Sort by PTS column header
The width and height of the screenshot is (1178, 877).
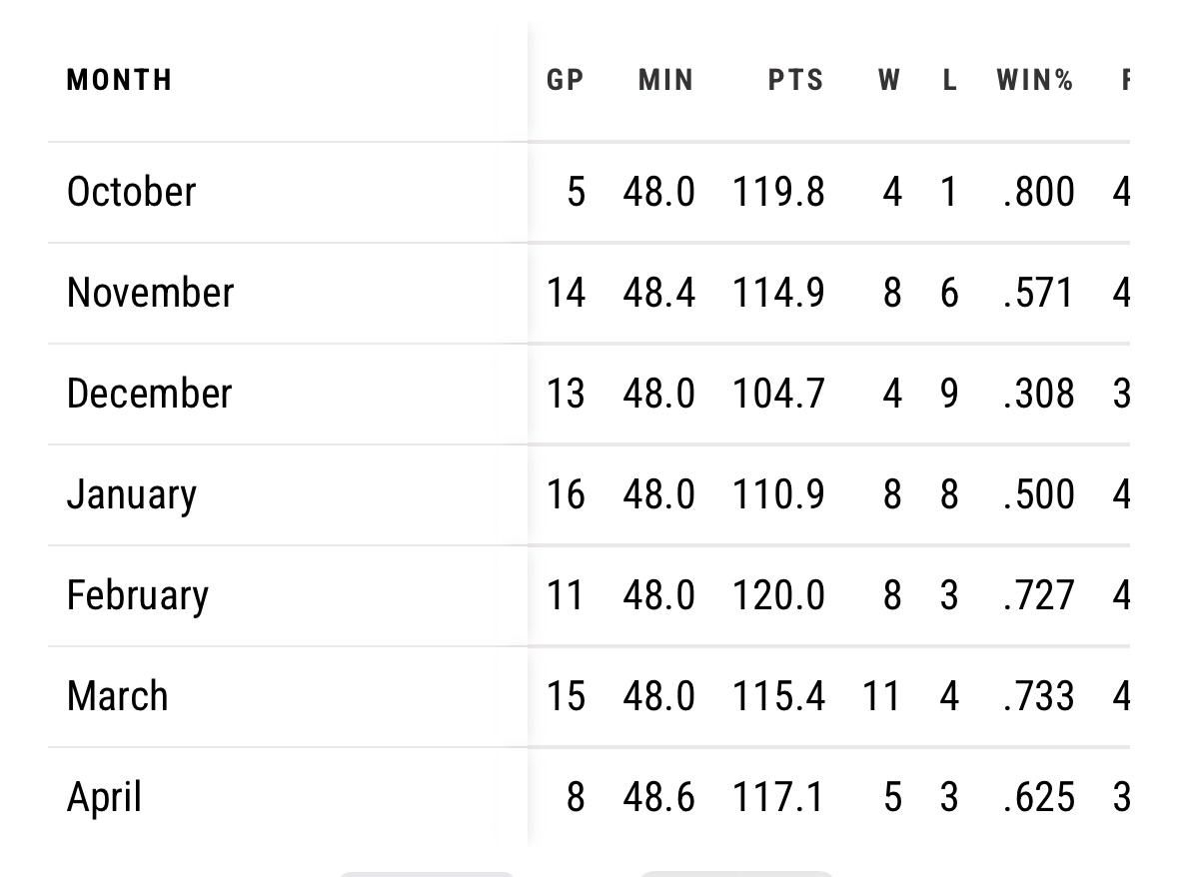(x=795, y=80)
